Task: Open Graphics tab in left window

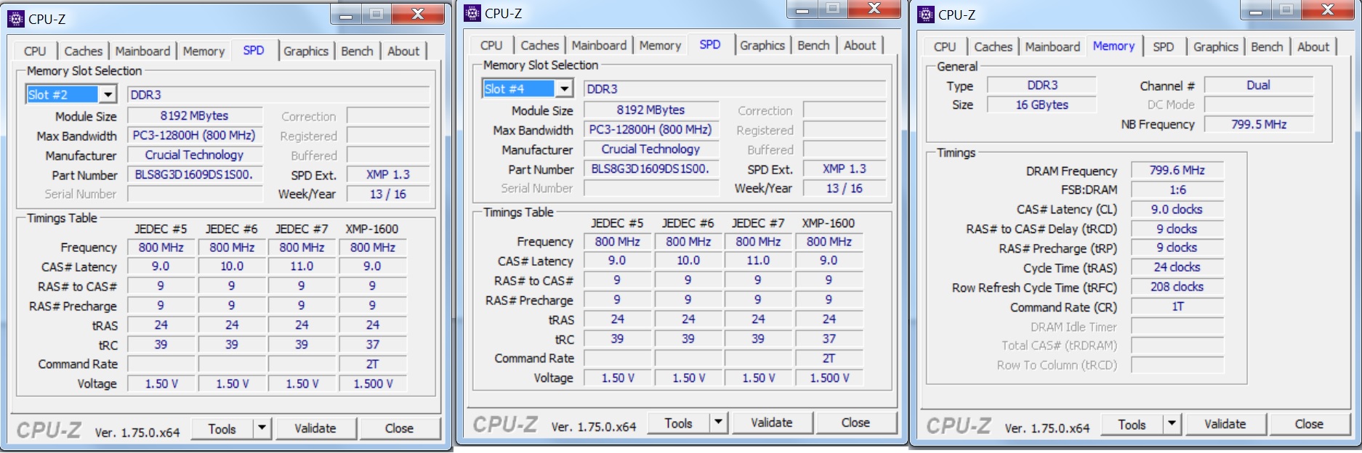Action: [x=306, y=51]
